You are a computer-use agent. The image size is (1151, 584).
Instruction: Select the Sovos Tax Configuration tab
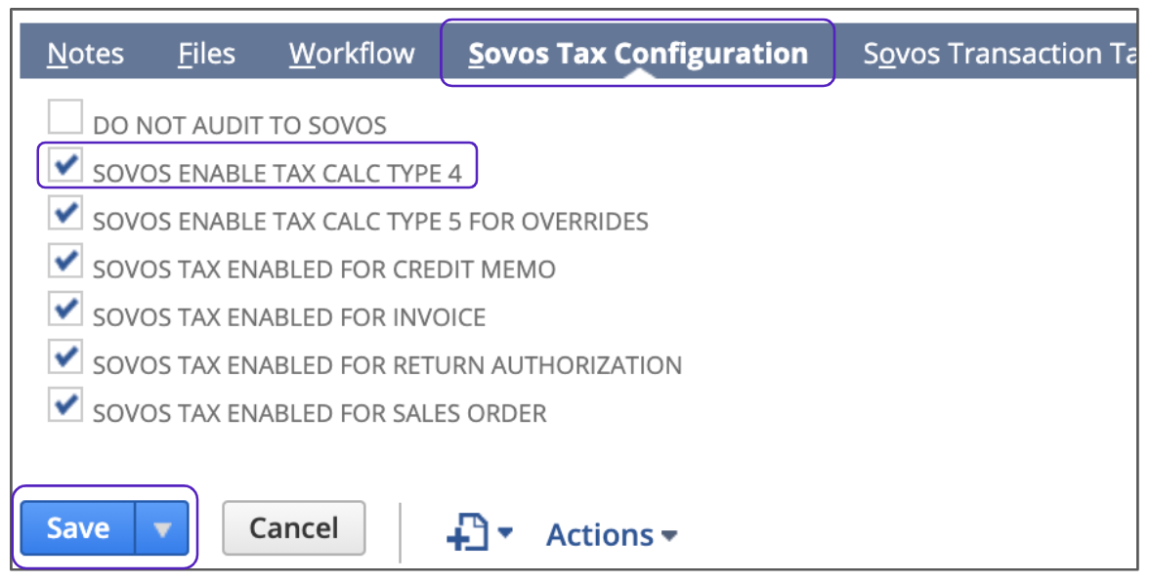click(637, 54)
